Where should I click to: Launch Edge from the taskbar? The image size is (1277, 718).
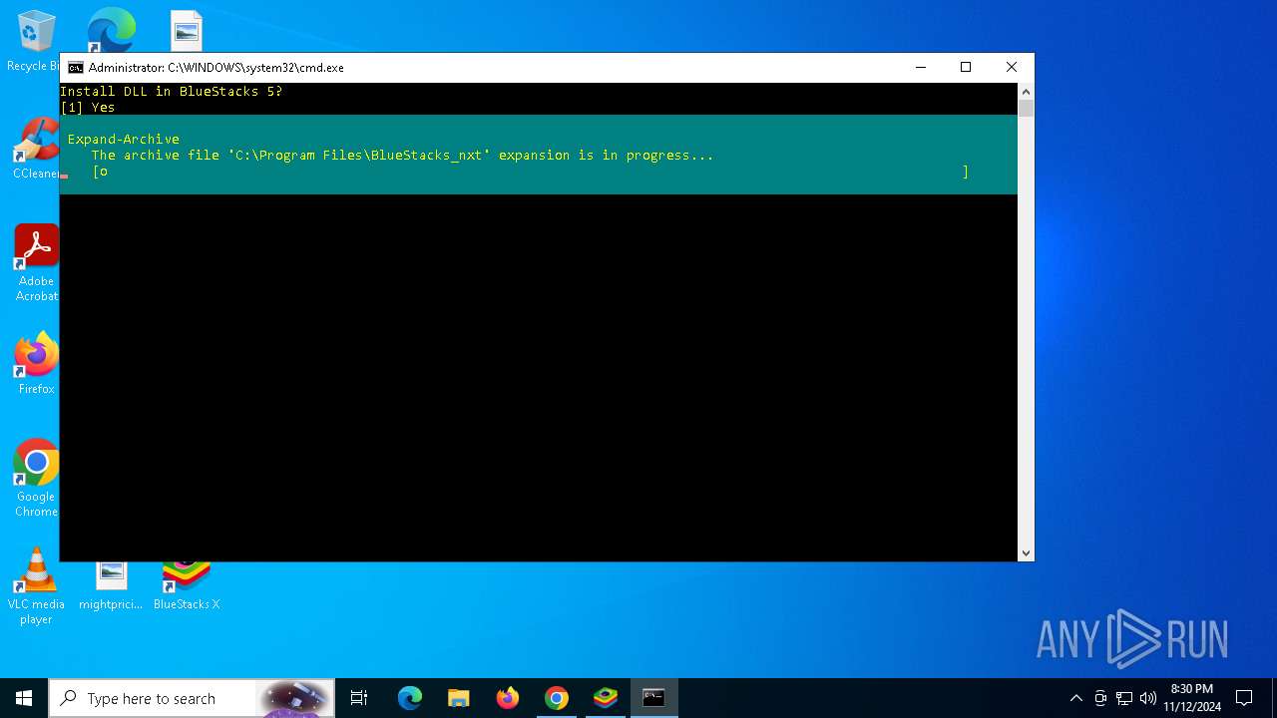(410, 698)
